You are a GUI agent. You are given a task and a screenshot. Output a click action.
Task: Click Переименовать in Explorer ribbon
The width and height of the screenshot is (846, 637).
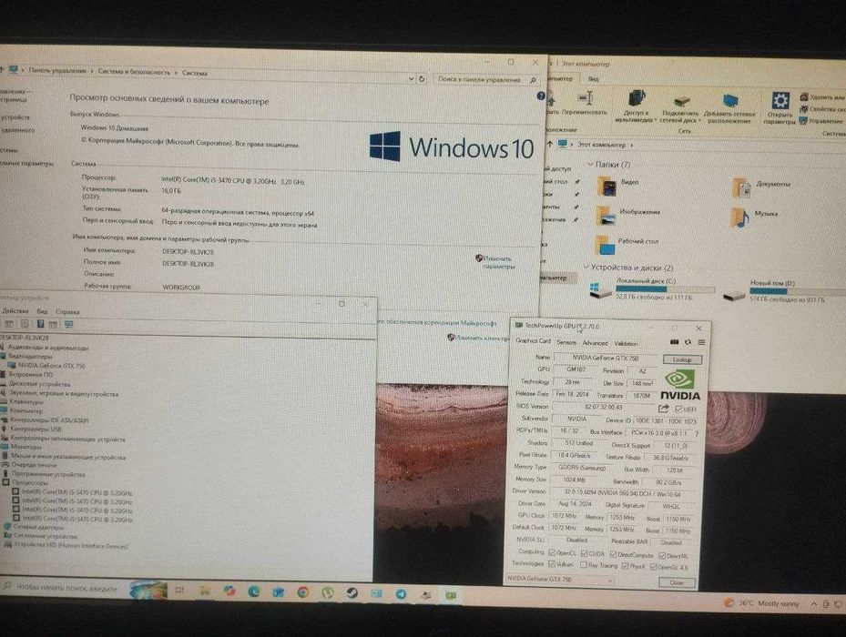tap(585, 104)
